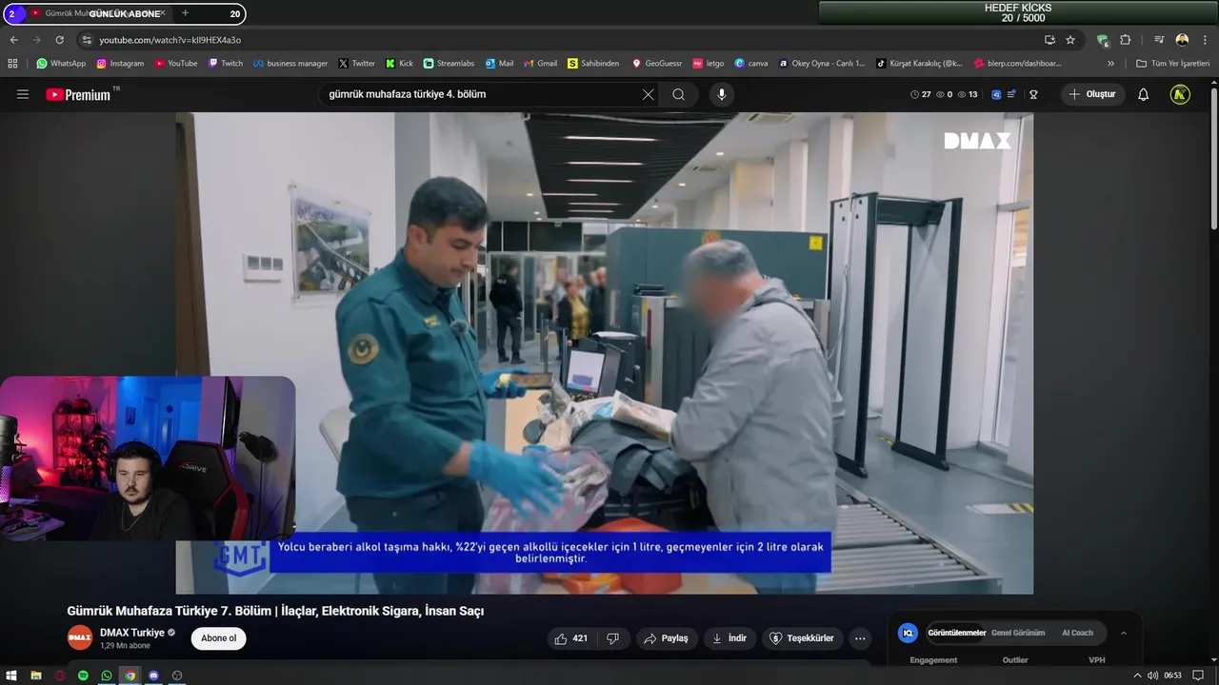Download the video with İndir
1219x685 pixels.
pyautogui.click(x=729, y=638)
